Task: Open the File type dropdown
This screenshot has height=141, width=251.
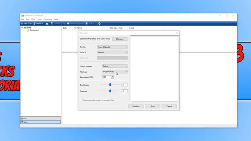Action: point(115,72)
